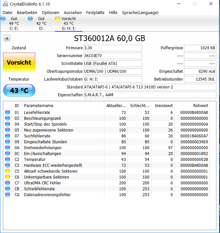Click raw value 0000000034E9 of Eingeschaltete Stunden
The width and height of the screenshot is (220, 233).
click(194, 142)
